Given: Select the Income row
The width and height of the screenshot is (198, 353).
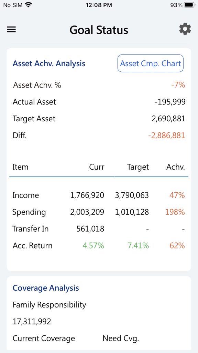Looking at the screenshot, I should [x=99, y=195].
